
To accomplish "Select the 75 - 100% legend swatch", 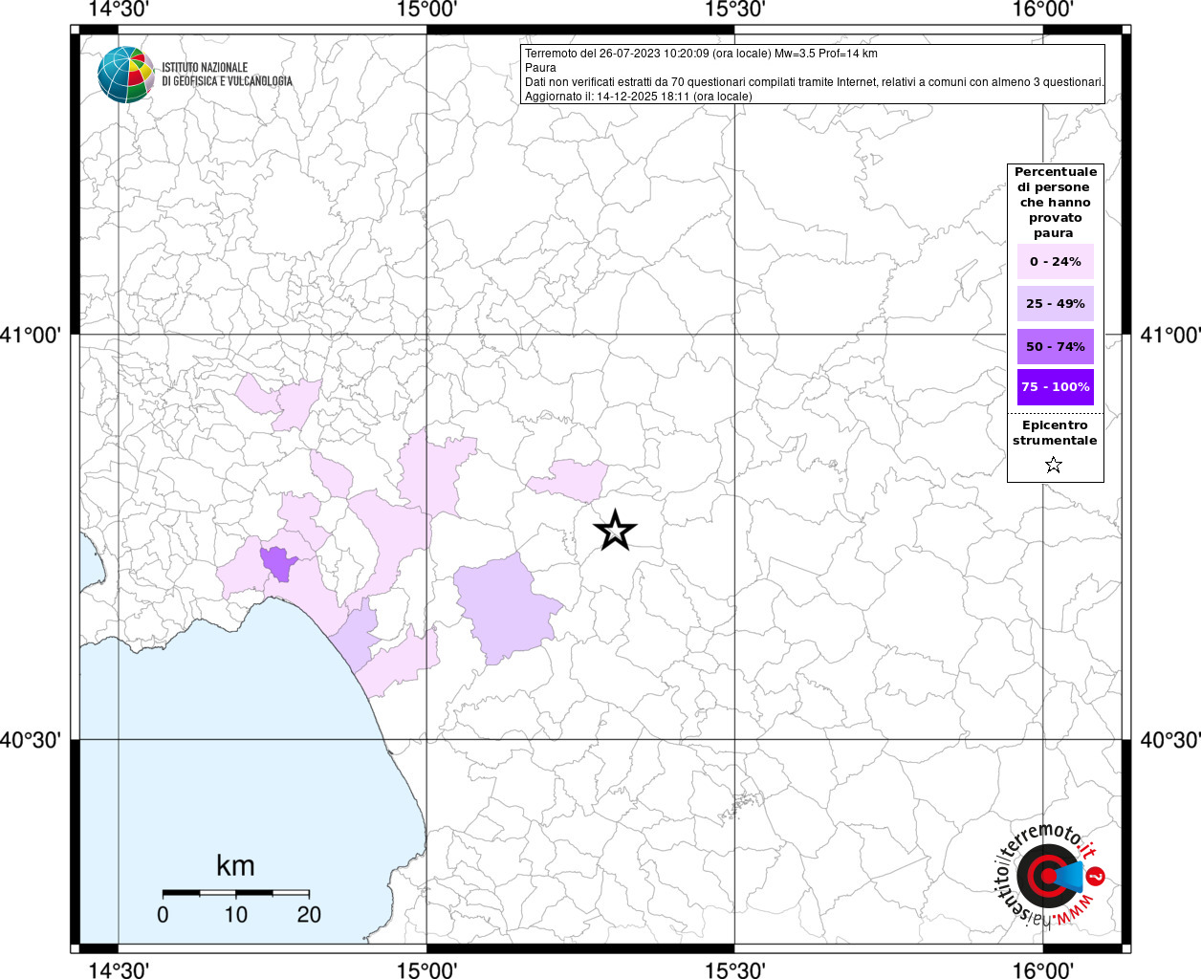I will click(x=1056, y=387).
